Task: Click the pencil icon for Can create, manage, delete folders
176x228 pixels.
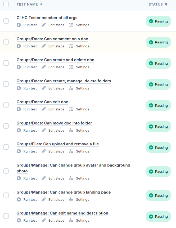Action: click(x=44, y=88)
